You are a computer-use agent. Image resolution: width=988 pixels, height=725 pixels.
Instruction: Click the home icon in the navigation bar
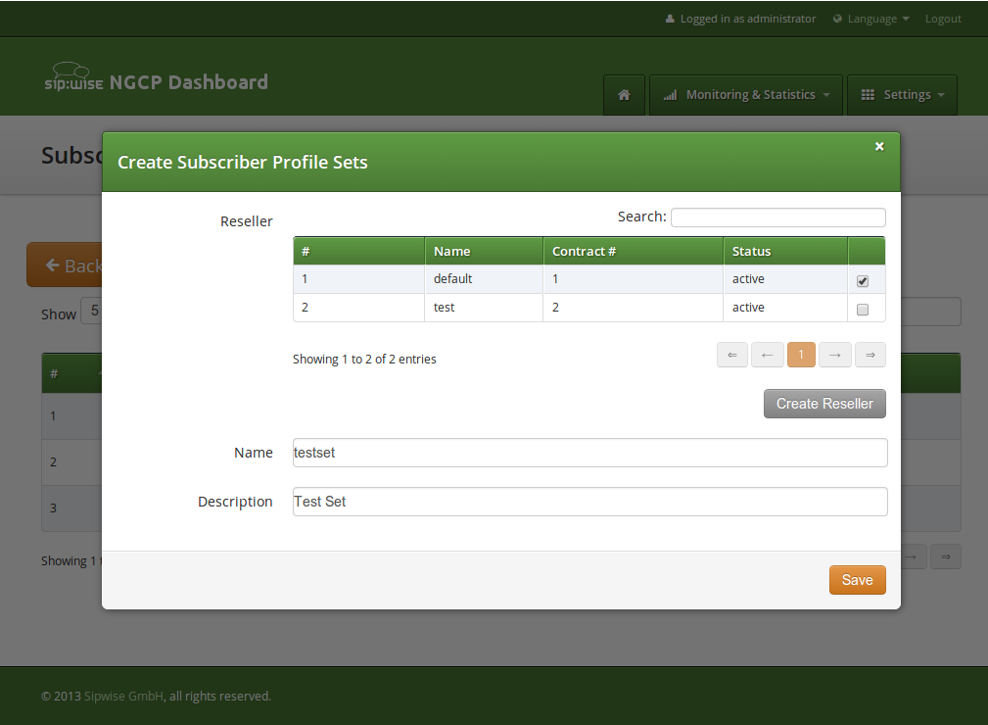tap(624, 94)
